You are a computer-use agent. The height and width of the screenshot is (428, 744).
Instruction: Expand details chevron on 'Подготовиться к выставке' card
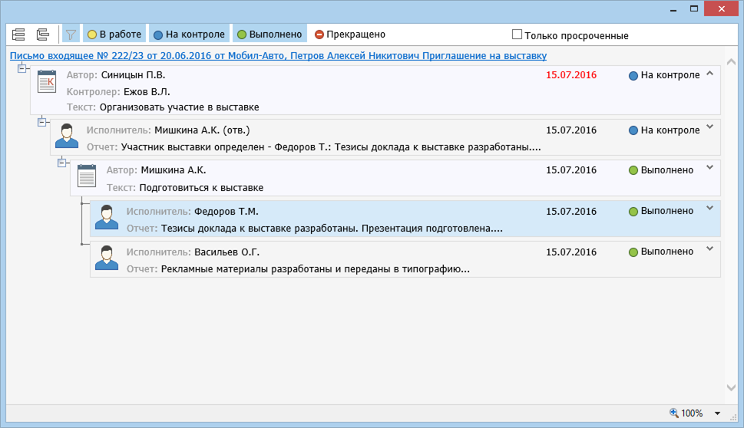710,167
